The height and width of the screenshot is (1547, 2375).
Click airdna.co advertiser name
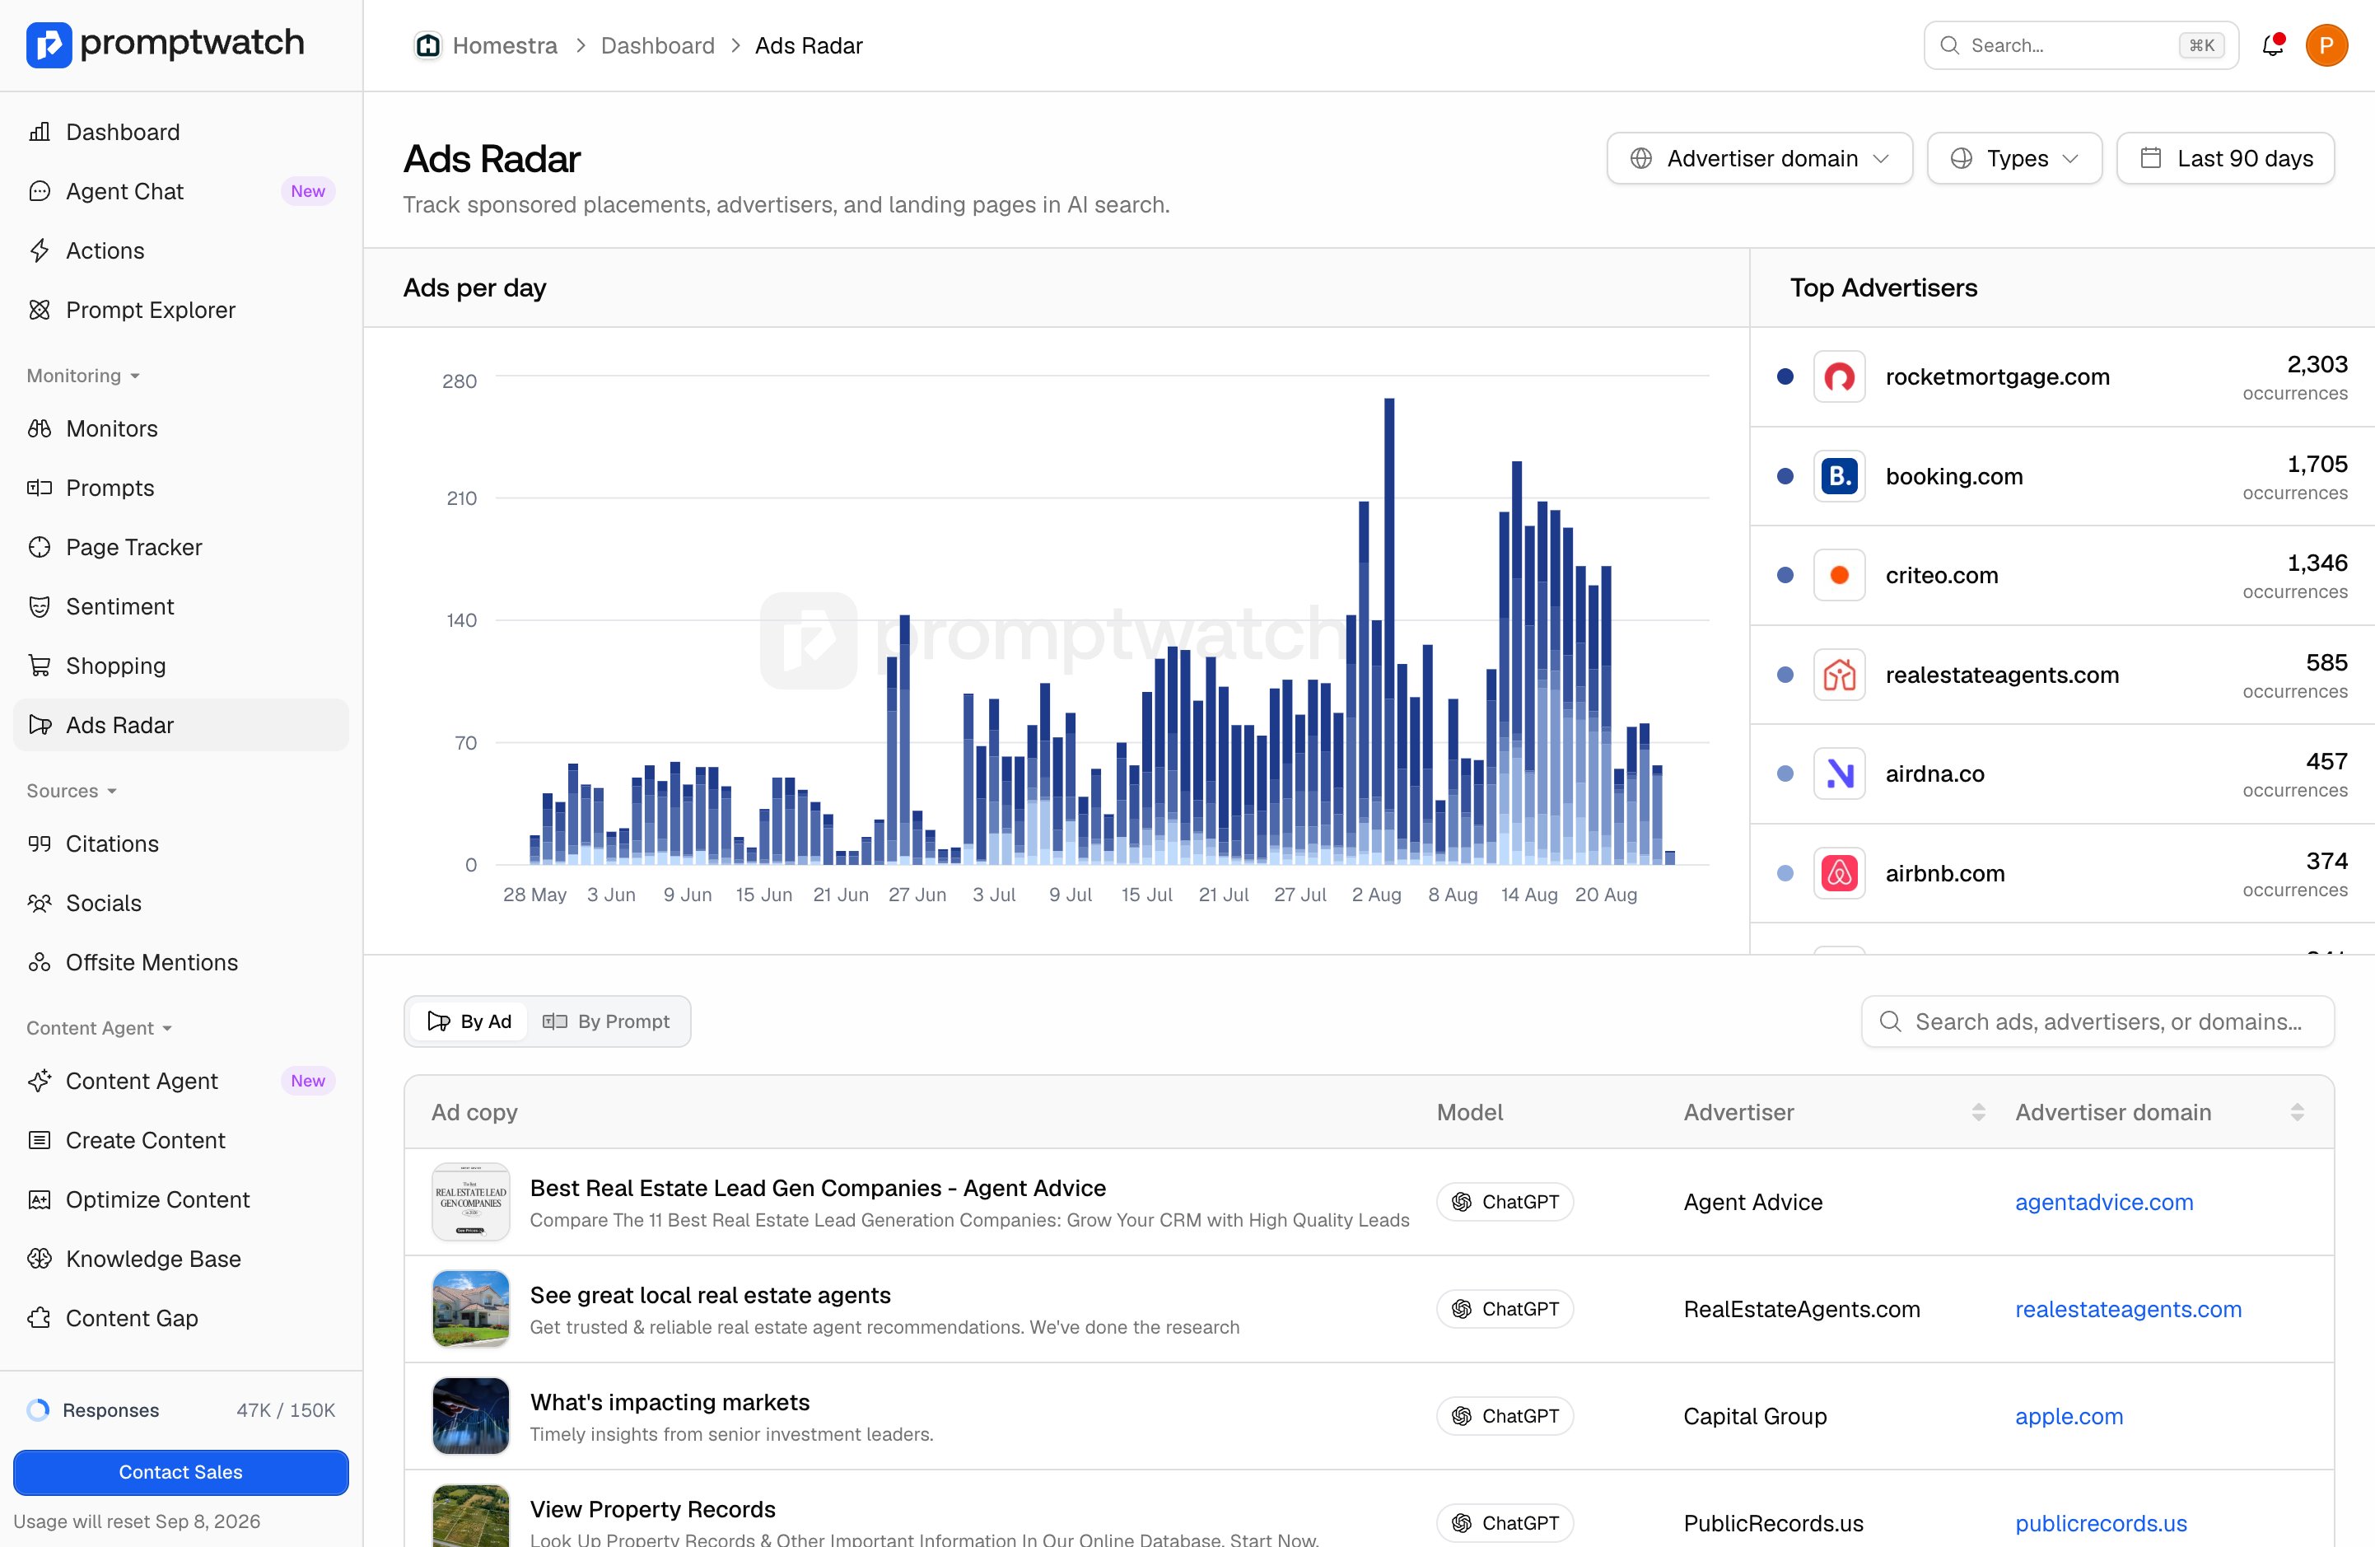click(x=1934, y=773)
